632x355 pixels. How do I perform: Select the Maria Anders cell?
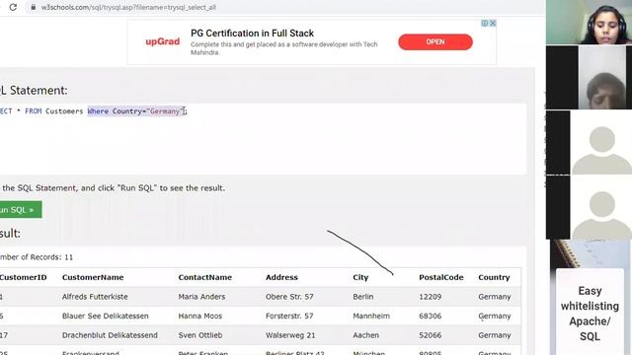(x=201, y=297)
